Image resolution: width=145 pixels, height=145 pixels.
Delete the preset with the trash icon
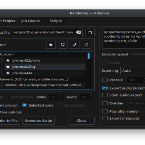click(87, 45)
